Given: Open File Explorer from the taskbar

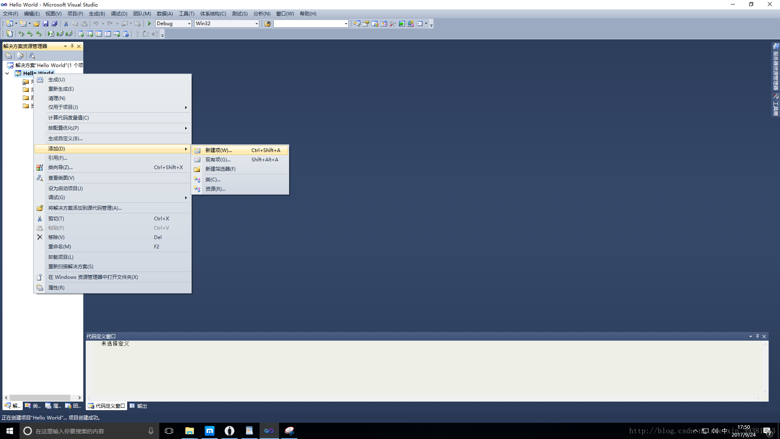Looking at the screenshot, I should pos(189,431).
